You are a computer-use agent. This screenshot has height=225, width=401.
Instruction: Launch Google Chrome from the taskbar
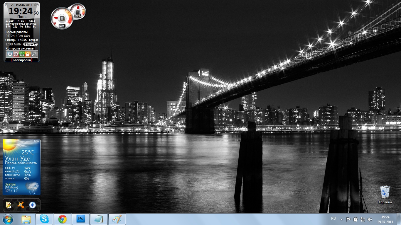pos(62,219)
